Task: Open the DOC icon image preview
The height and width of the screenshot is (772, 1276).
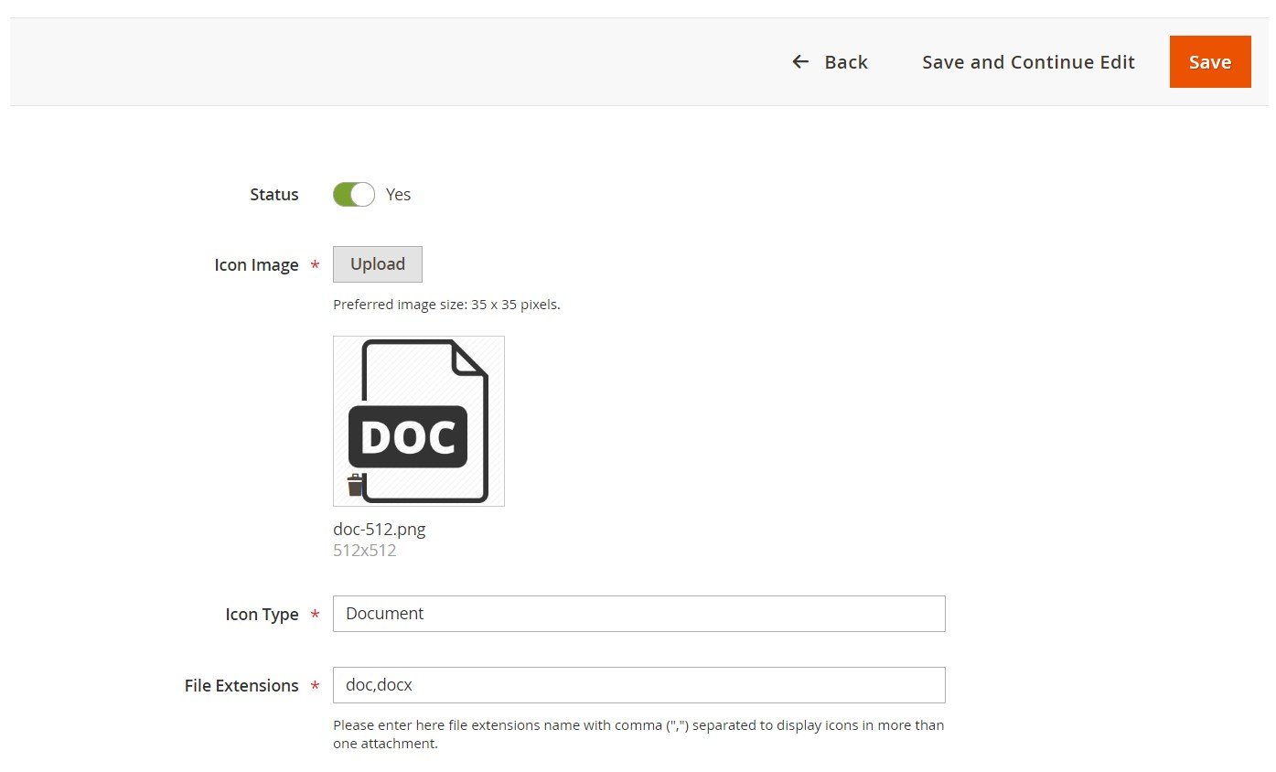Action: coord(419,421)
